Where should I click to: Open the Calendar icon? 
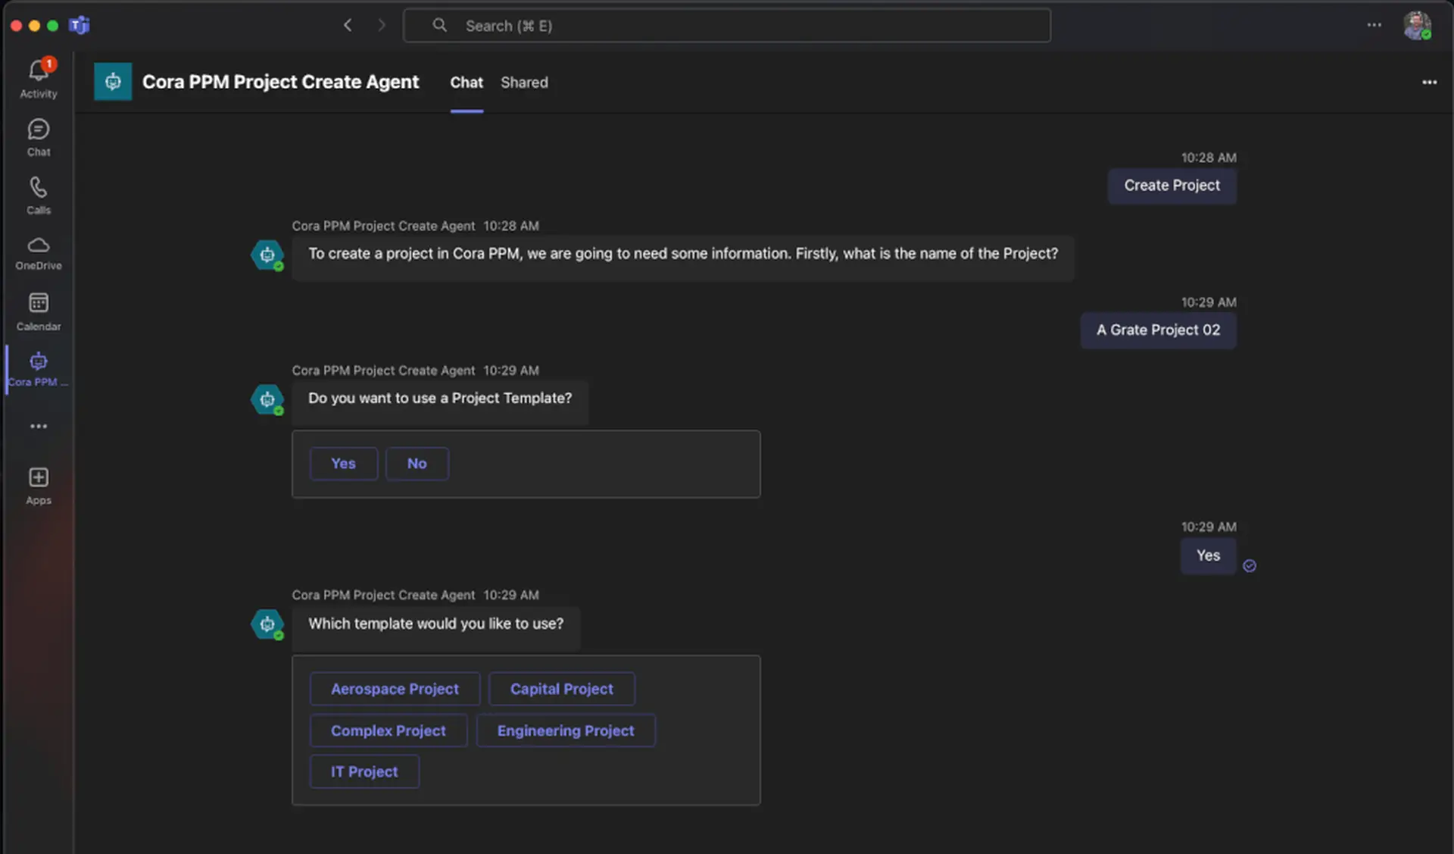pos(39,311)
